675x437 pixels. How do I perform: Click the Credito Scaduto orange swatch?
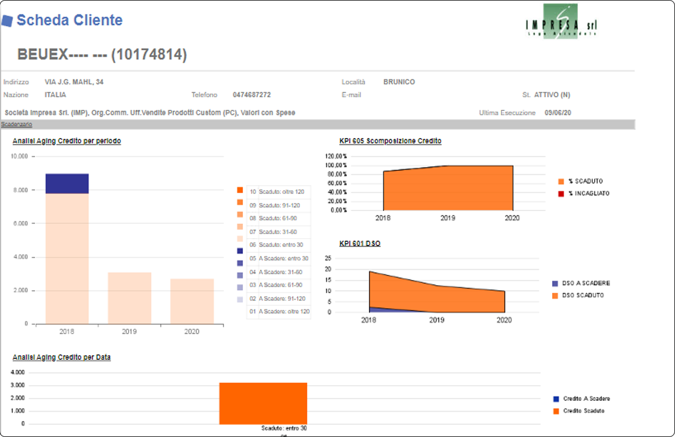pos(556,411)
